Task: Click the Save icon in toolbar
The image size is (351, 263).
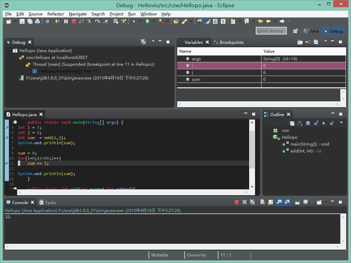Action: tap(22, 22)
